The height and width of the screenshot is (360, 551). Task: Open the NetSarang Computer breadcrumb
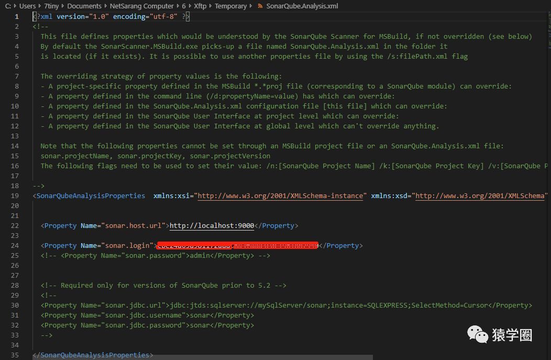coord(141,6)
